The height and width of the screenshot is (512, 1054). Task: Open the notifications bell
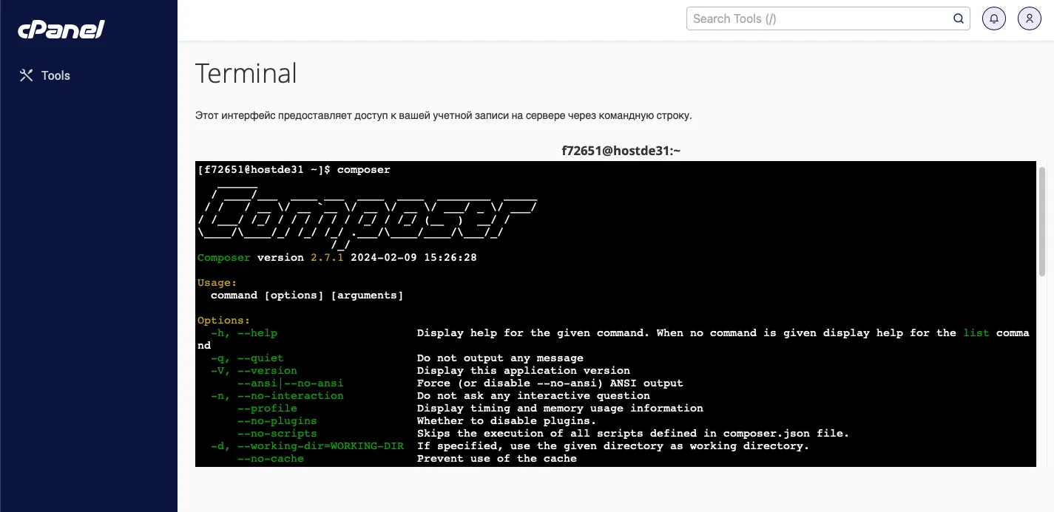[x=994, y=18]
